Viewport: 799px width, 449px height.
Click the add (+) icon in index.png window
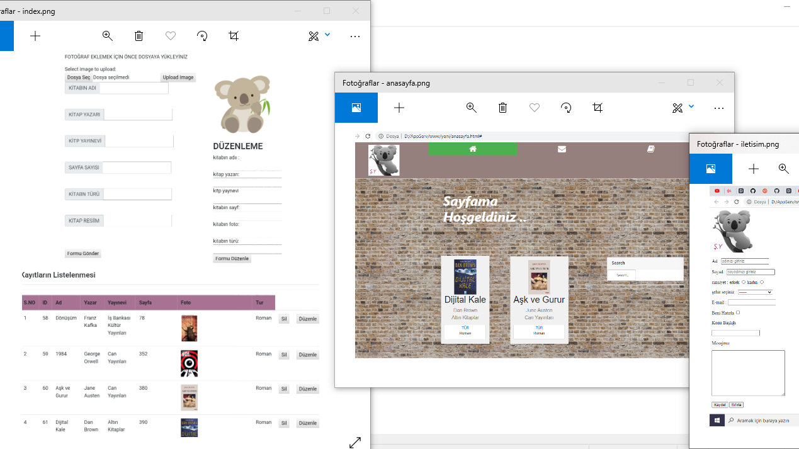click(x=35, y=36)
